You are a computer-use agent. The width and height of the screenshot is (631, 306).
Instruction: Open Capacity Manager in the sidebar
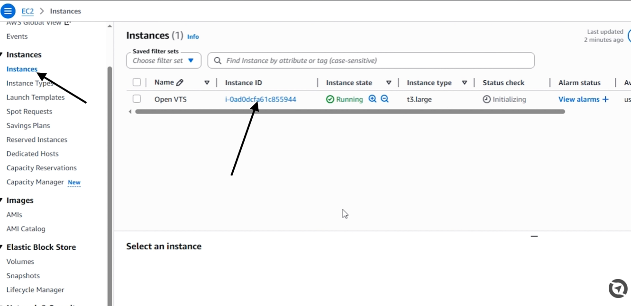[x=35, y=182]
